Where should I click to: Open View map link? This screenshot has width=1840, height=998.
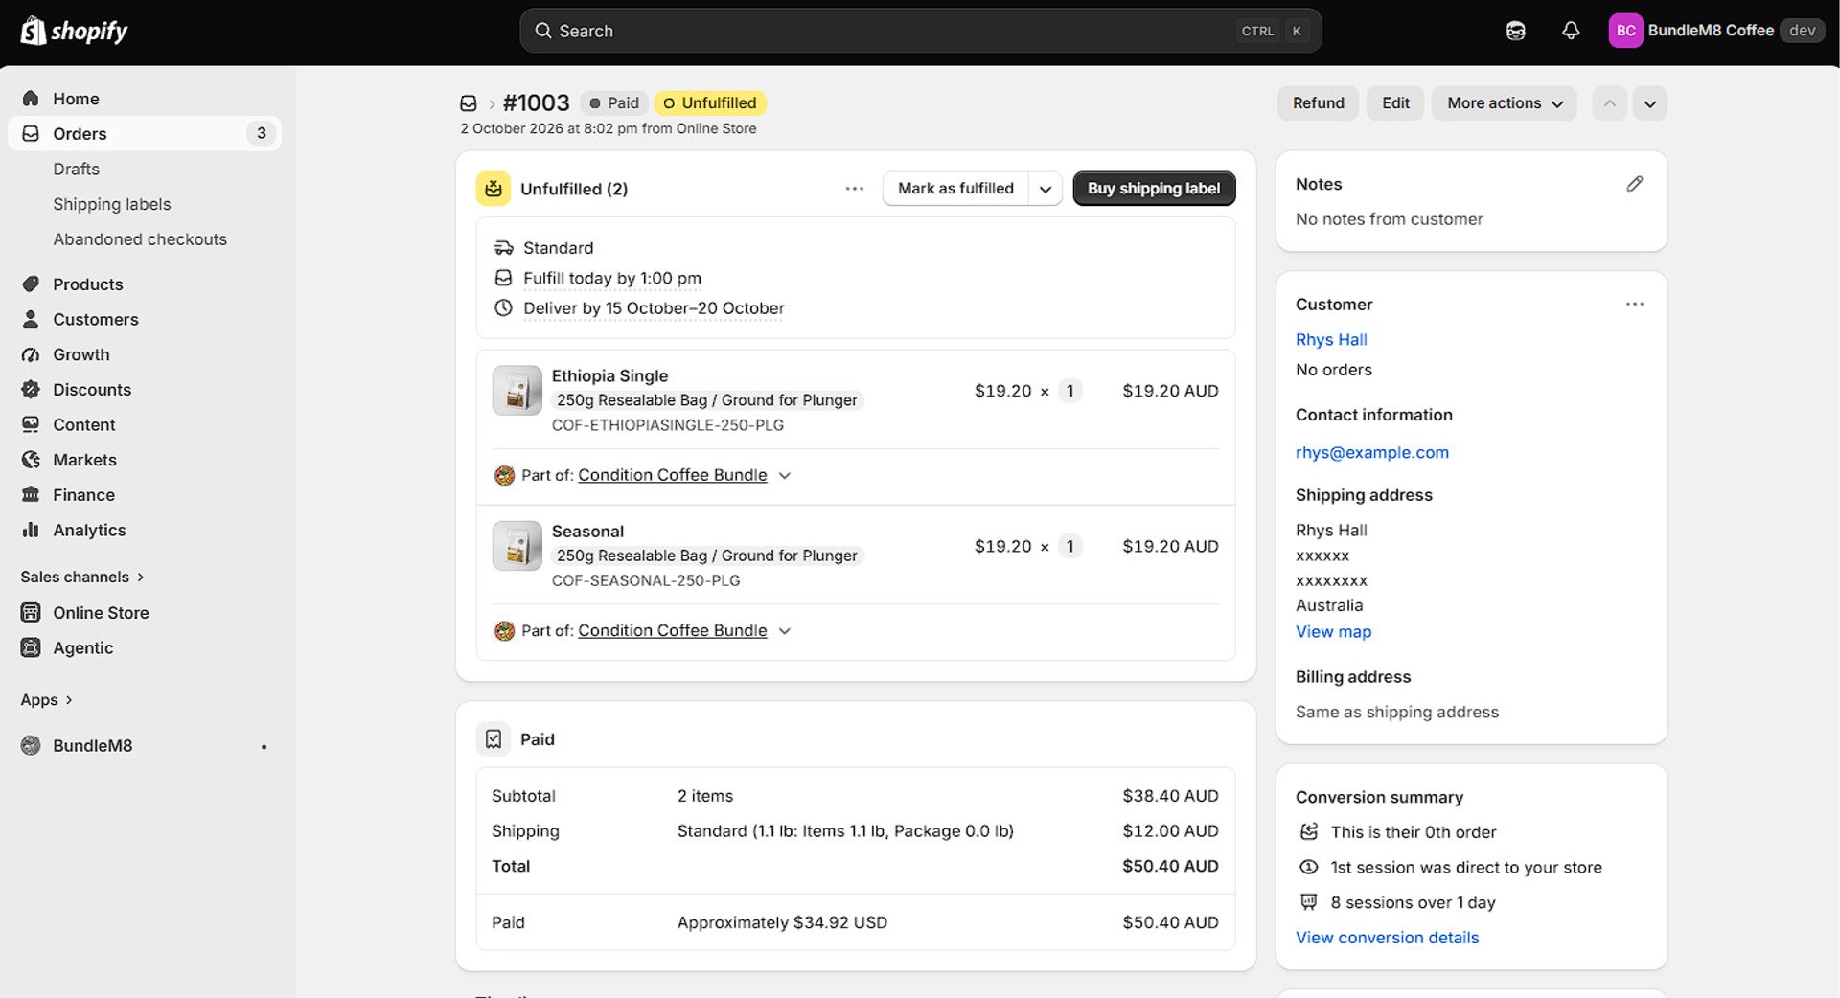(1333, 632)
